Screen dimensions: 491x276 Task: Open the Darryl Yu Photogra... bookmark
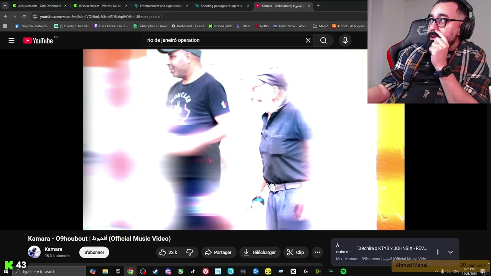(32, 26)
